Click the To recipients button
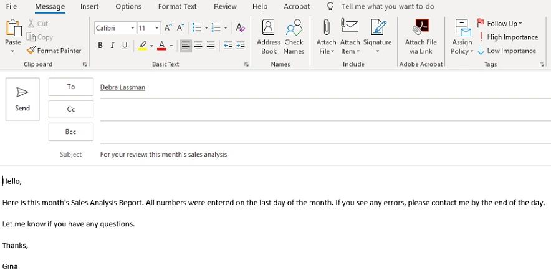The image size is (551, 275). (x=71, y=87)
